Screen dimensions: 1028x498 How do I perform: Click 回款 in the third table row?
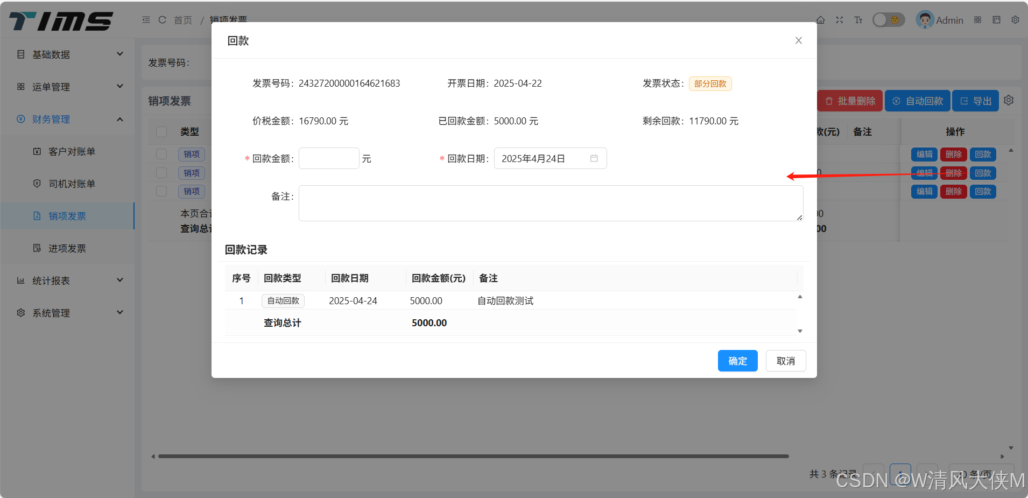tap(983, 191)
